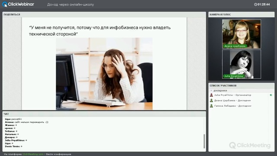Click Диана Царбаева's presenter avatar icon

click(211, 101)
